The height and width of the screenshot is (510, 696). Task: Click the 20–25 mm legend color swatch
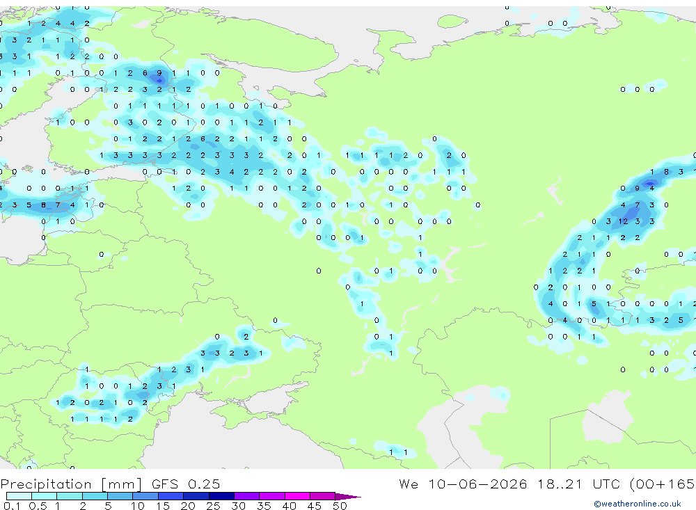point(196,496)
